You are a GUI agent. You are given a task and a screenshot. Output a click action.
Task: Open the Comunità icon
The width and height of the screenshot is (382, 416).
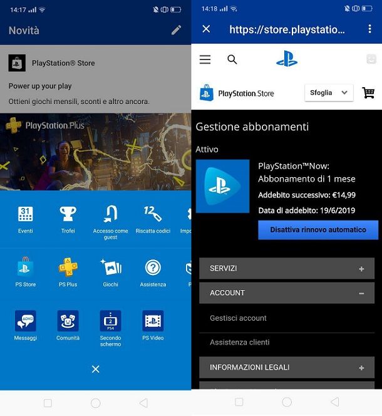pos(68,321)
